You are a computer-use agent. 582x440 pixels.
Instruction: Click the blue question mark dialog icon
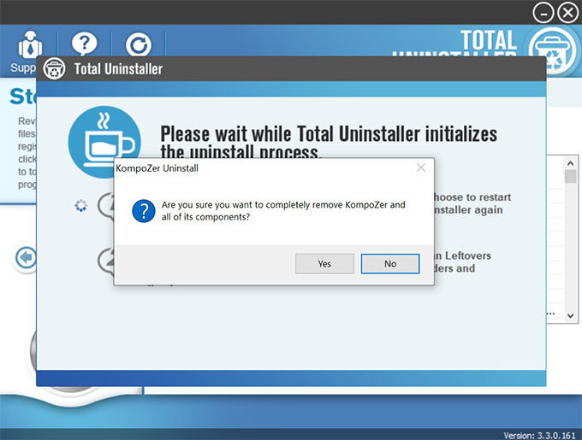[x=144, y=211]
